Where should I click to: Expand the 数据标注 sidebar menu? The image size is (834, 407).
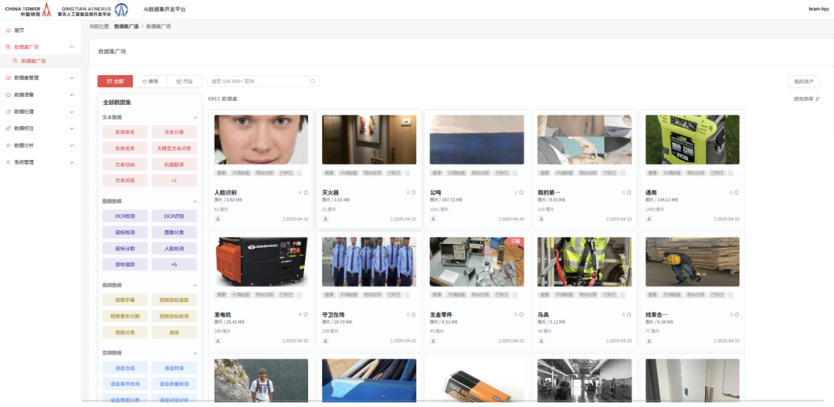coord(72,128)
